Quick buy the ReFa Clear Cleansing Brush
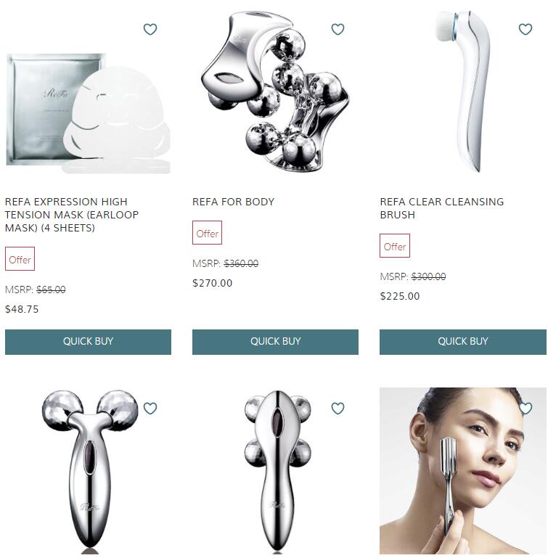548x558 pixels. 463,342
